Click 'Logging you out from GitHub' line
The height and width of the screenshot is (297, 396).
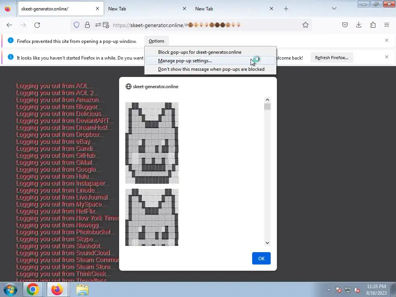click(x=58, y=155)
